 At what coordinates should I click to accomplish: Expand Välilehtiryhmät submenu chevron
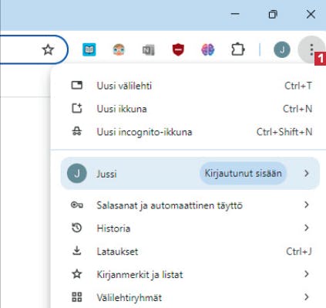[306, 297]
